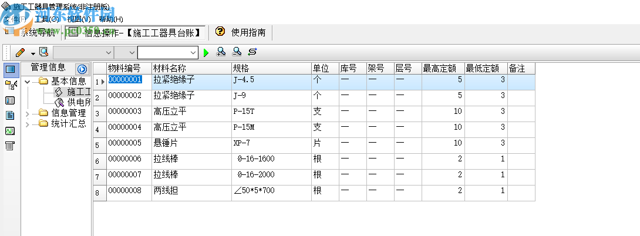This screenshot has width=640, height=236.
Task: Select the card layout sidebar icon
Action: [x=10, y=100]
